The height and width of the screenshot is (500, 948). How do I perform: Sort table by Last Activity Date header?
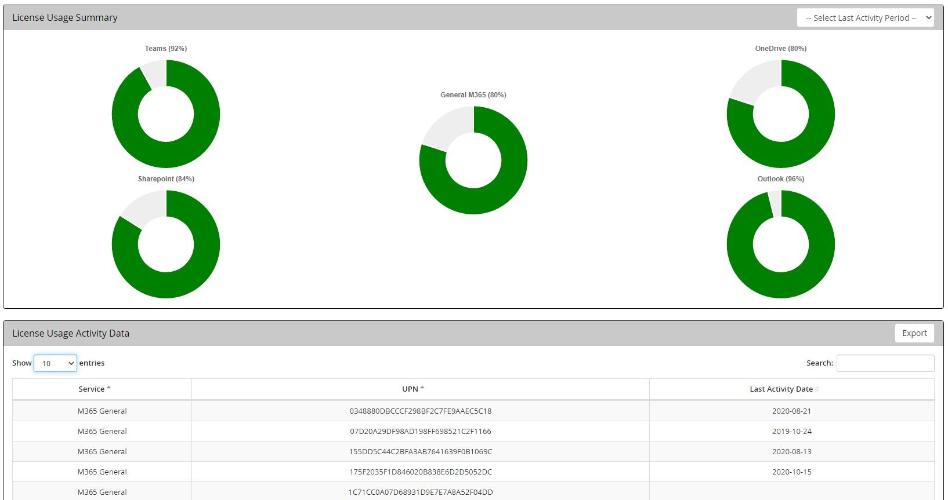point(791,389)
